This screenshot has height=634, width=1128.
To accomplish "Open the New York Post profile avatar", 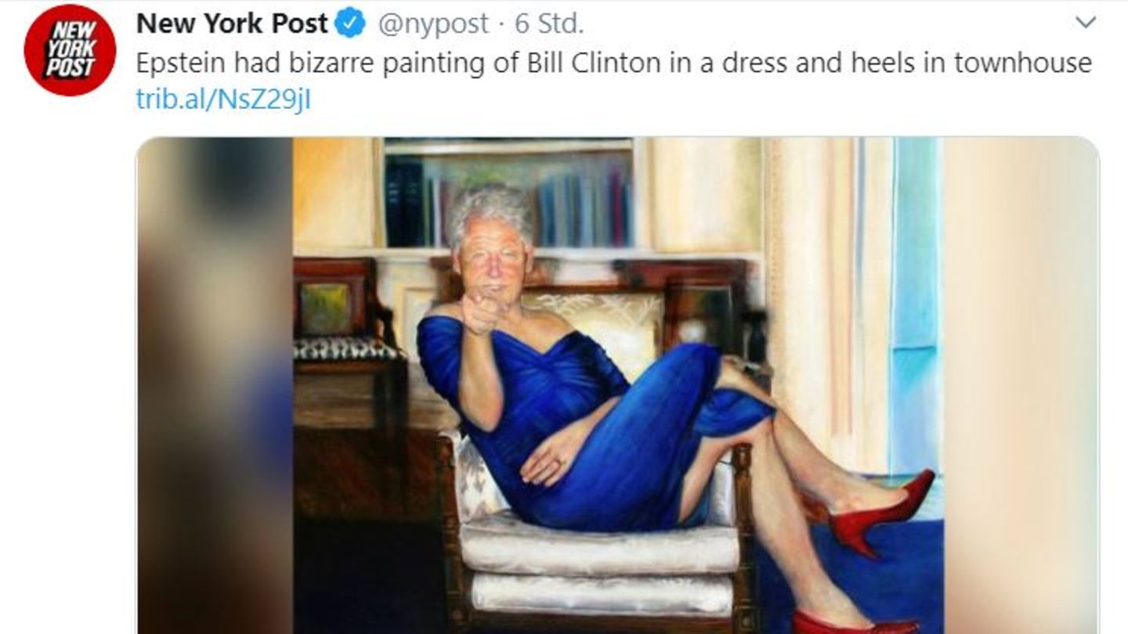I will tap(70, 49).
